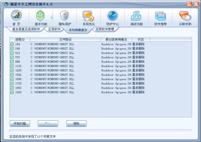Image resolution: width=201 pixels, height=142 pixels.
Task: Select virus name in row 896
Action: click(x=116, y=62)
